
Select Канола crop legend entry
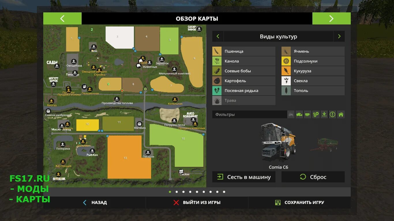click(244, 61)
